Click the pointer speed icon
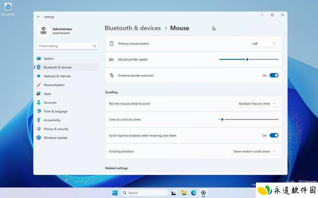Viewport: 318px width, 198px height. coord(111,59)
